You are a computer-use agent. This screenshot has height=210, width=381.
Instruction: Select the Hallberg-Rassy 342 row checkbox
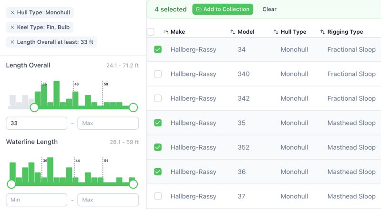(158, 98)
